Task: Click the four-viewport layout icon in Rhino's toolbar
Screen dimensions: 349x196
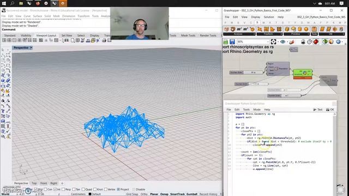Action: [9, 40]
